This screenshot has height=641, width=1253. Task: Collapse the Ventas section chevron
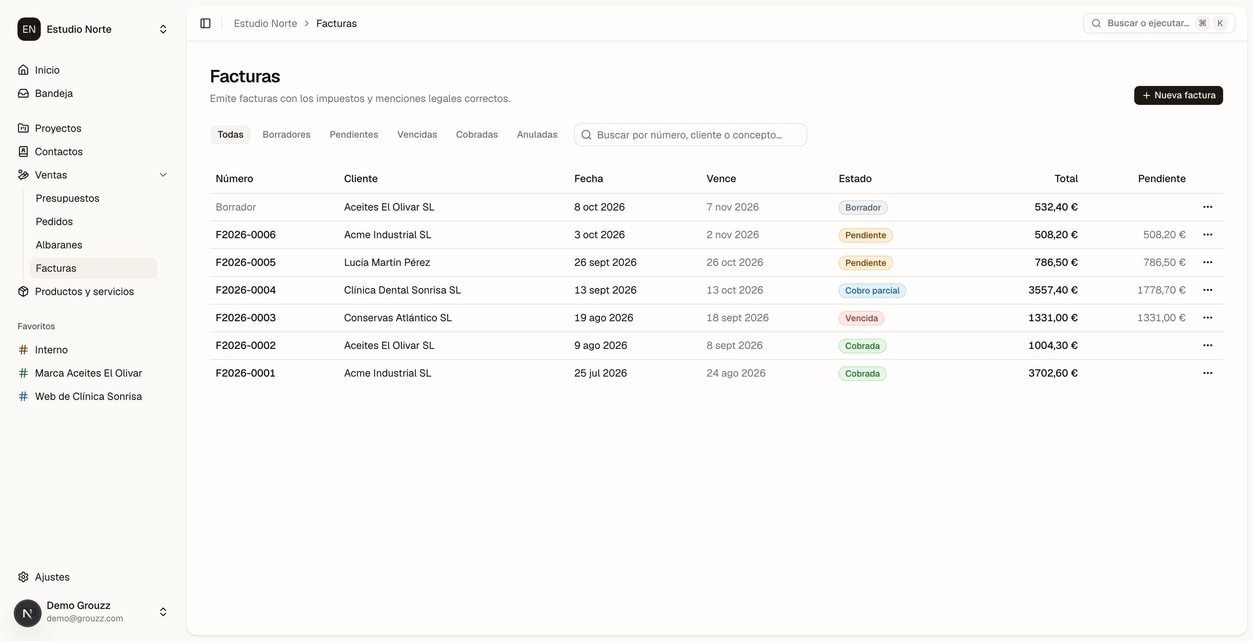163,175
